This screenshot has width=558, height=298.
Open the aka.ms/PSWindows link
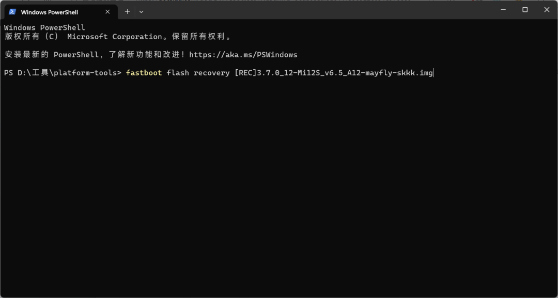click(x=243, y=55)
